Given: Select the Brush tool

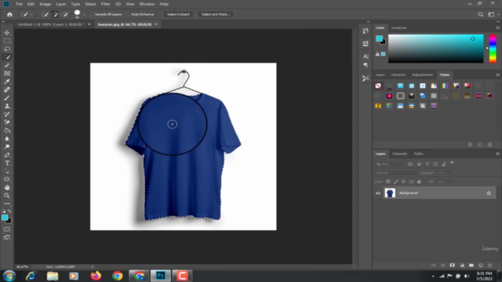Looking at the screenshot, I should [7, 98].
